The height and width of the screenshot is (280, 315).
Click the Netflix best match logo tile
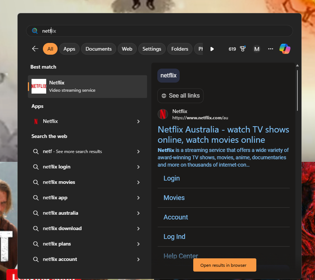click(x=39, y=86)
